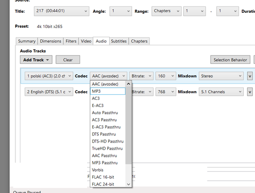Choose AC3 in the codec list
Screen dimensions: 255x193
108,98
